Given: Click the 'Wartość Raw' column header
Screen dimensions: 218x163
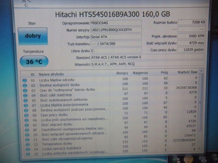Looking at the screenshot, I should pyautogui.click(x=187, y=72).
